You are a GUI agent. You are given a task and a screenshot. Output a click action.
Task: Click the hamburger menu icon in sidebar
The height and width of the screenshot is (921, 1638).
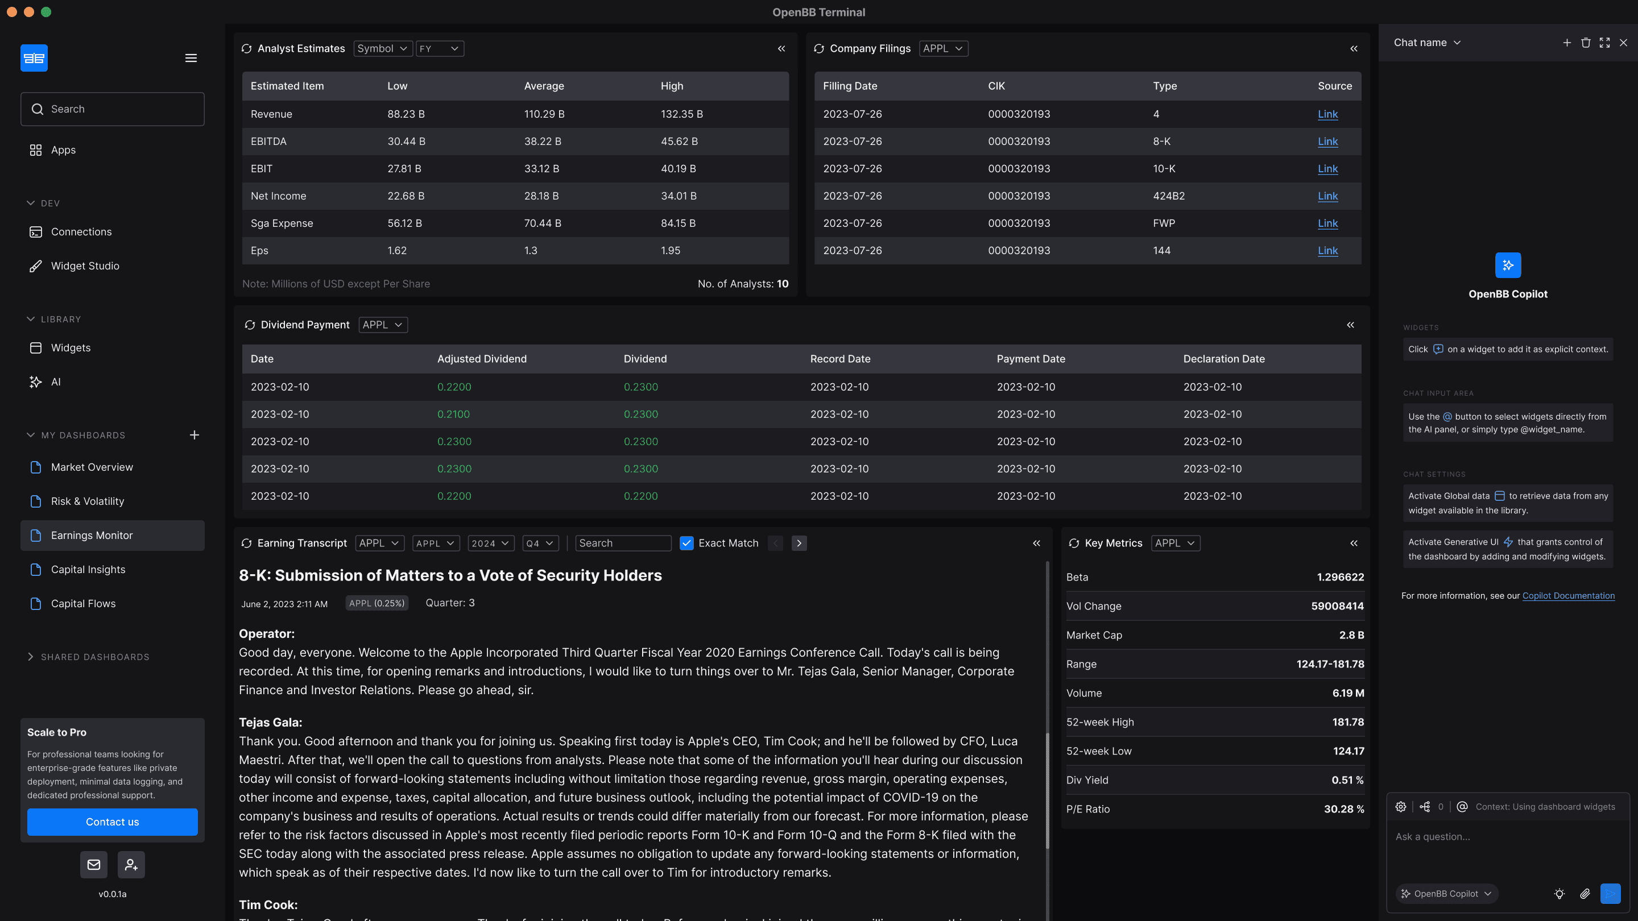(x=191, y=58)
